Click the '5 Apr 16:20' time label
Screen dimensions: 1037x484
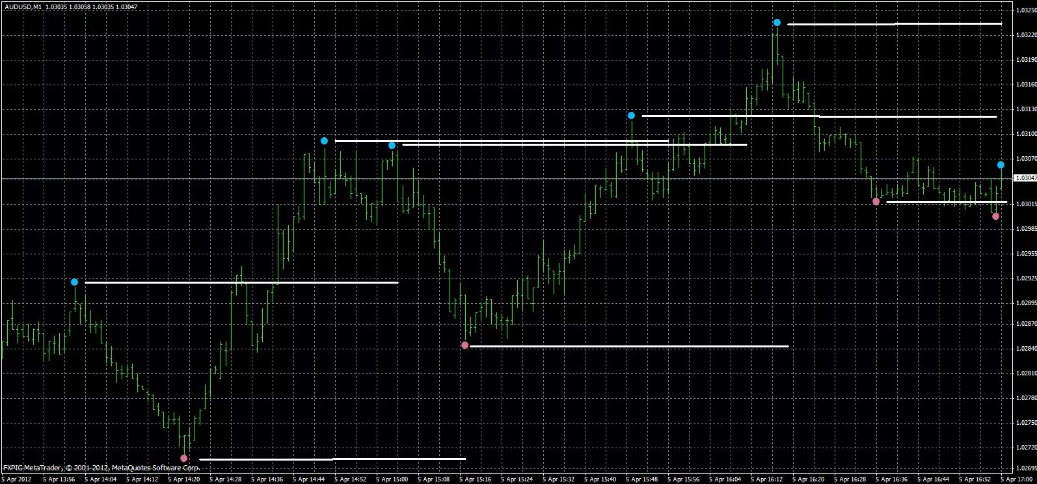point(809,479)
